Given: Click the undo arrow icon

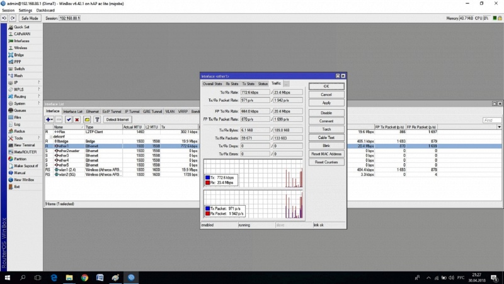Looking at the screenshot, I should pos(4,18).
